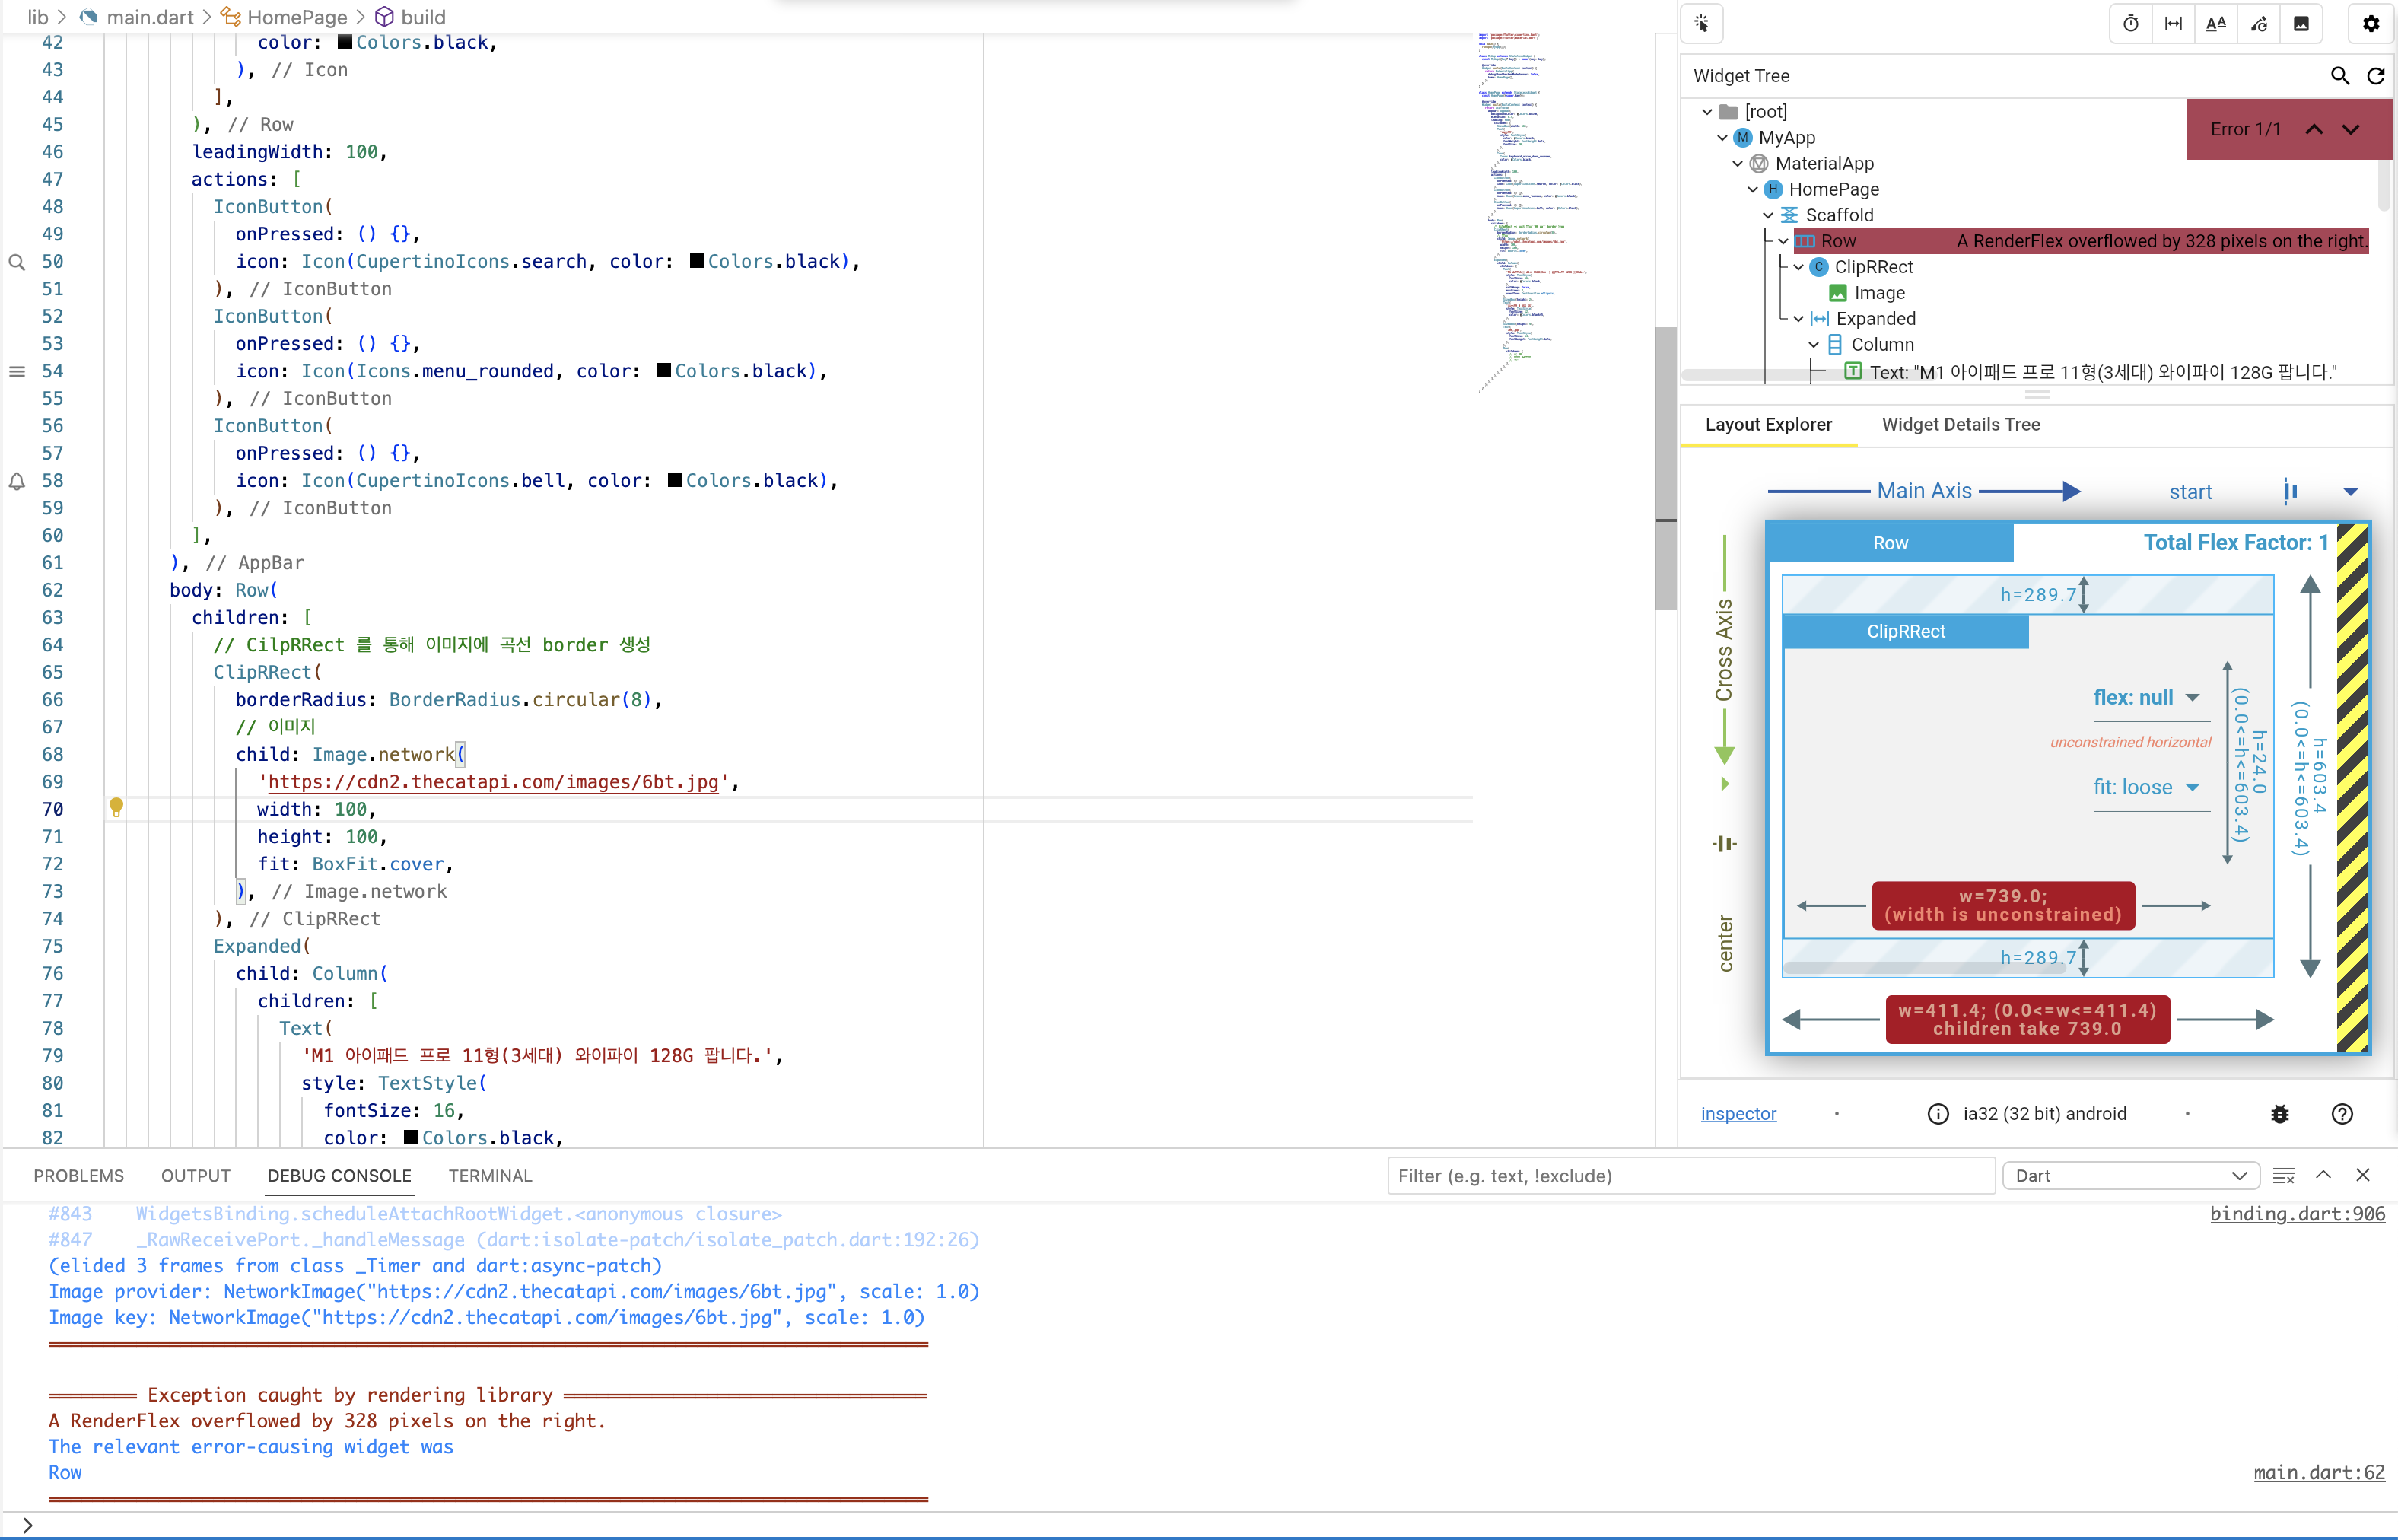Click the lib breadcrumb
The height and width of the screenshot is (1540, 2398).
click(38, 17)
